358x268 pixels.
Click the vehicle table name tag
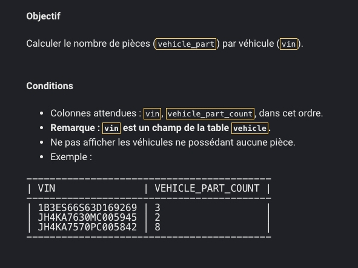click(250, 129)
